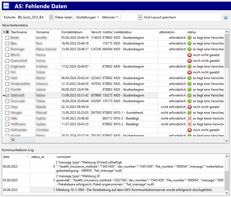Sort by the meldestatus column header
Viewport: 231px width, 197px height.
pyautogui.click(x=135, y=32)
